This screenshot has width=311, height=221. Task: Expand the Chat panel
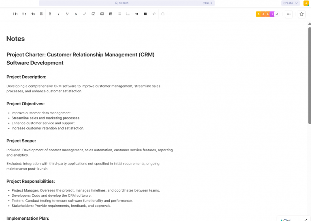[306, 220]
